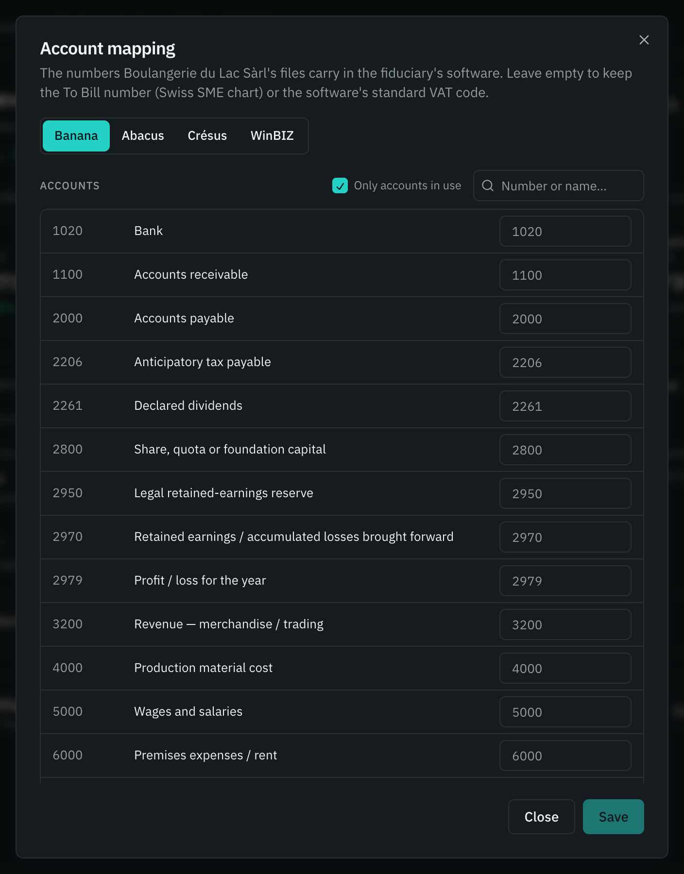Switch to the WinBIZ tab
This screenshot has width=684, height=874.
pos(272,136)
